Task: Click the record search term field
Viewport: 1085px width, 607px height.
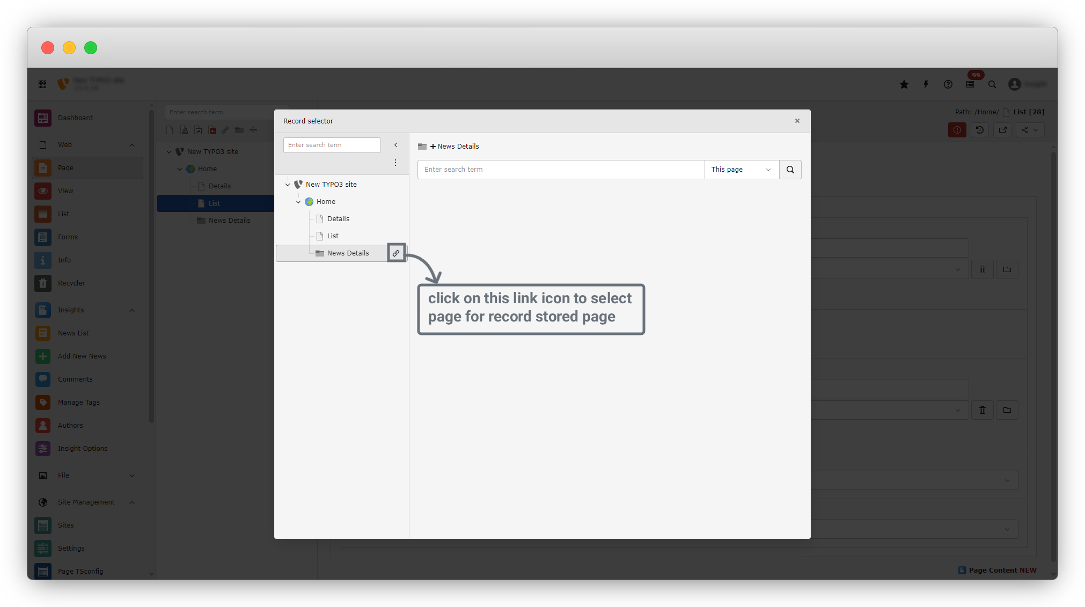Action: 560,170
